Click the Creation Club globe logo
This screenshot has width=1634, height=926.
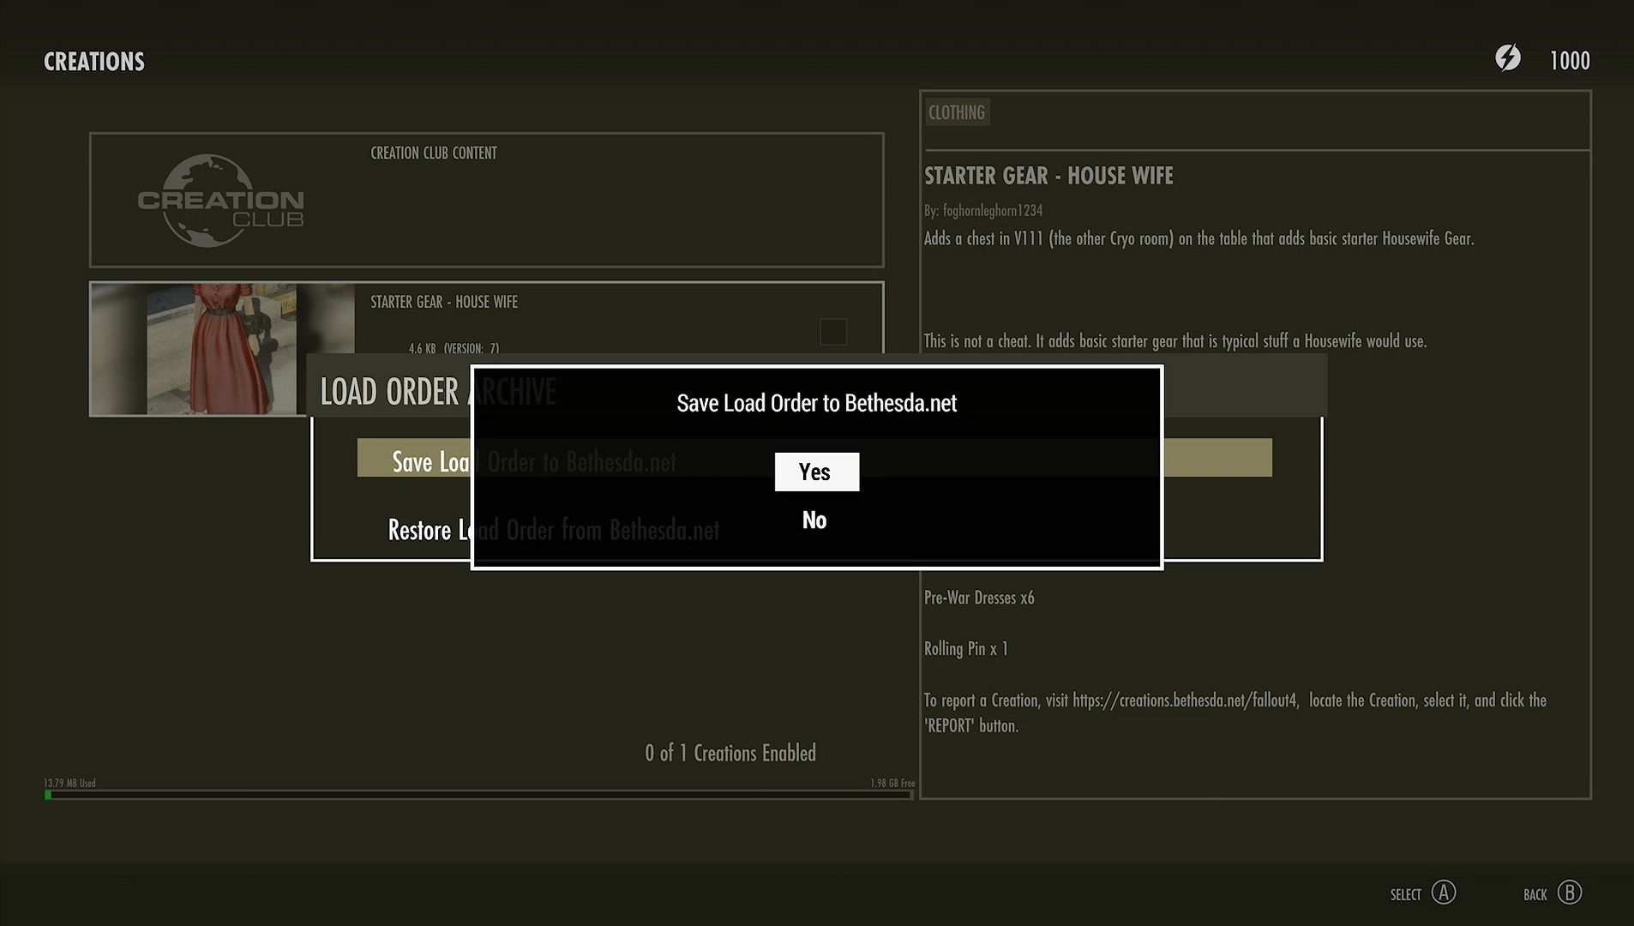pos(220,201)
